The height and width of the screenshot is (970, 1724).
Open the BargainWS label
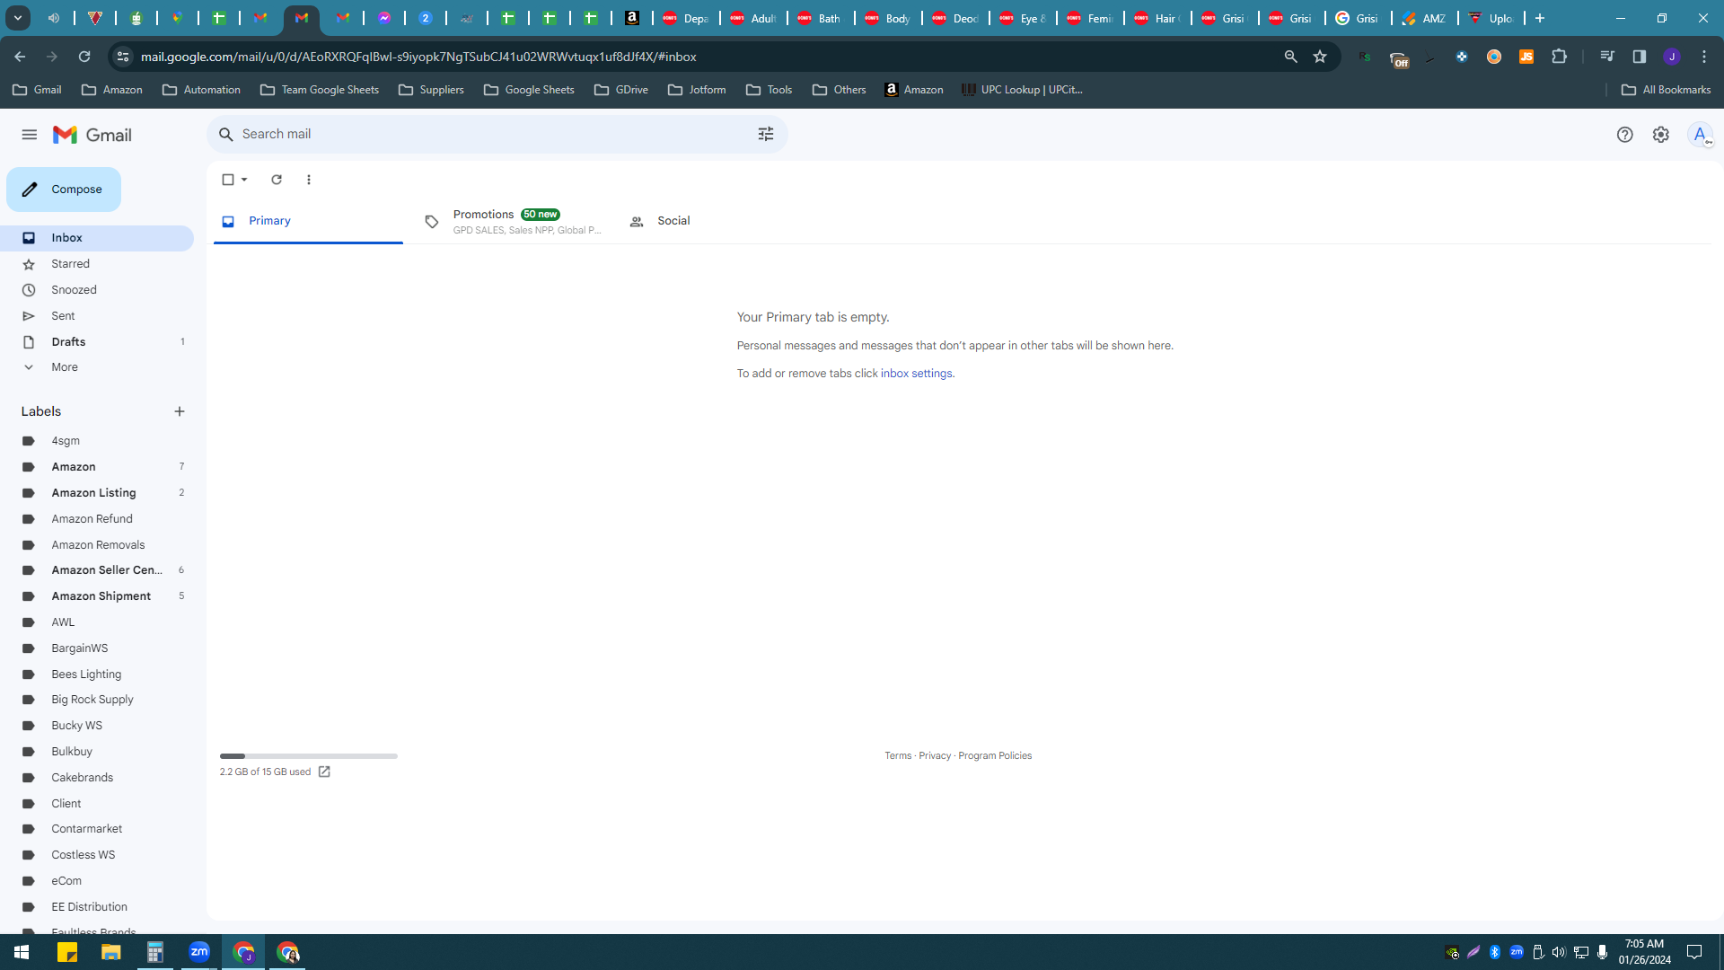[97, 648]
